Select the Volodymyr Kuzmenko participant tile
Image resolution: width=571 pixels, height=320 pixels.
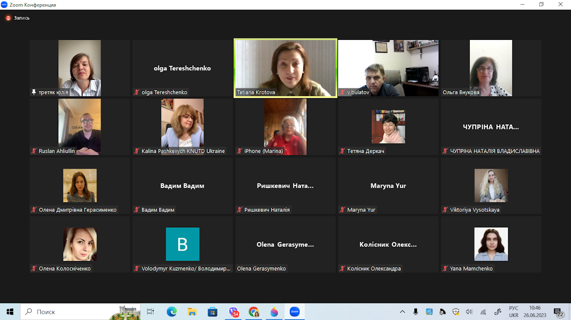pos(182,244)
